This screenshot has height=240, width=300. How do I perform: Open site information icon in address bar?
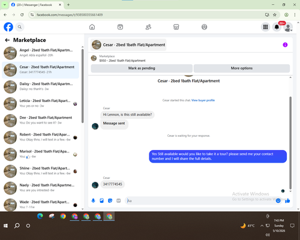[x=32, y=15]
